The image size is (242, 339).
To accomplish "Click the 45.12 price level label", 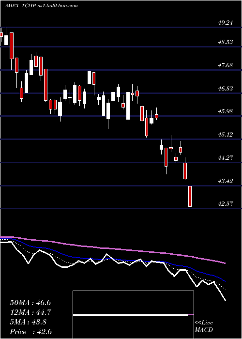I will [x=226, y=135].
